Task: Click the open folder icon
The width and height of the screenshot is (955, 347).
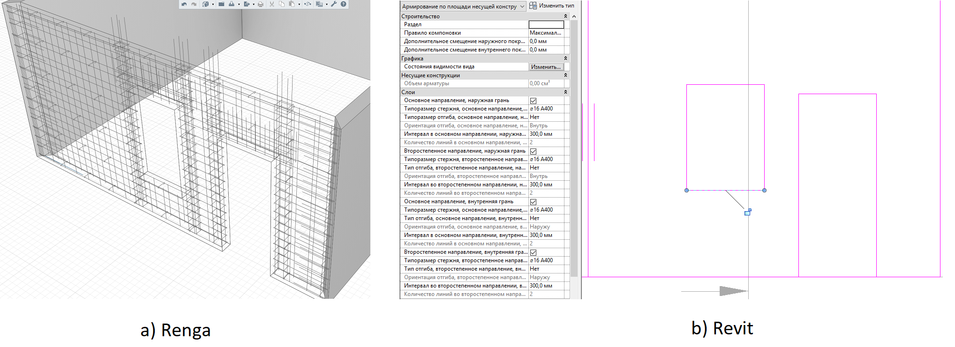Action: pyautogui.click(x=221, y=4)
